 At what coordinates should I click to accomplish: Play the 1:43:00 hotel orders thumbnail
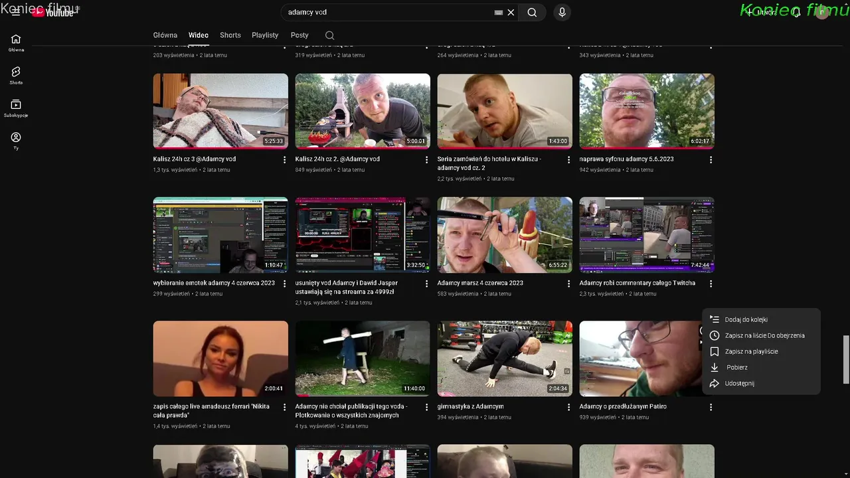[x=505, y=111]
